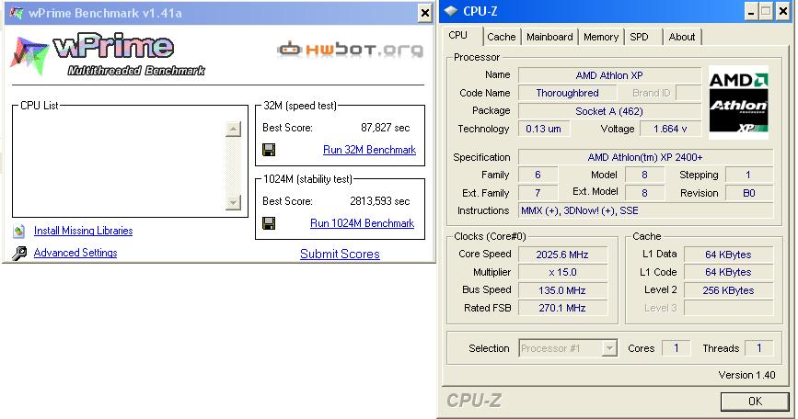This screenshot has height=419, width=798.
Task: Click the L1 Code value 64 KBytes
Action: pyautogui.click(x=728, y=272)
